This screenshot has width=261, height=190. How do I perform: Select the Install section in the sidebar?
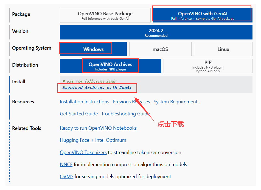[18, 81]
